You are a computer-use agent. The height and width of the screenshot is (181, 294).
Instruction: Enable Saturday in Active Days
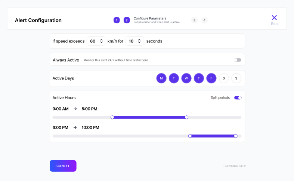click(x=224, y=78)
